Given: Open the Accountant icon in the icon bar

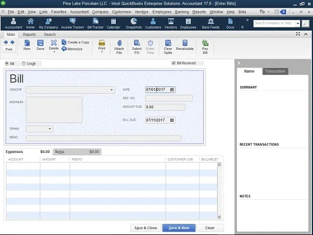Looking at the screenshot, I should click(13, 23).
